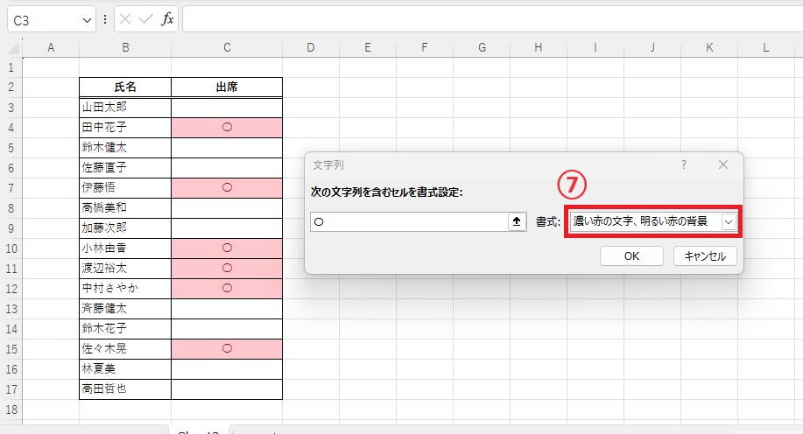
Task: Click the confirm checkmark icon in formula bar
Action: click(146, 19)
